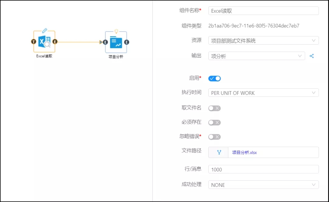Screen dimensions: 329x202
Task: Turn on the 必须存在 toggle
Action: point(214,122)
